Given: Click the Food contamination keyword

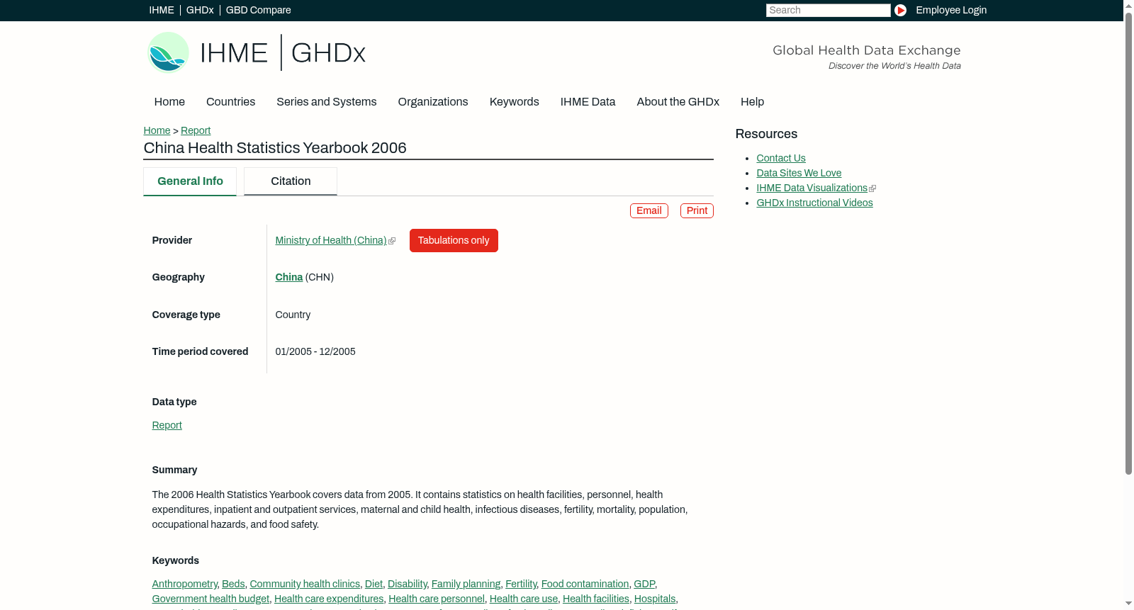Looking at the screenshot, I should [x=585, y=584].
